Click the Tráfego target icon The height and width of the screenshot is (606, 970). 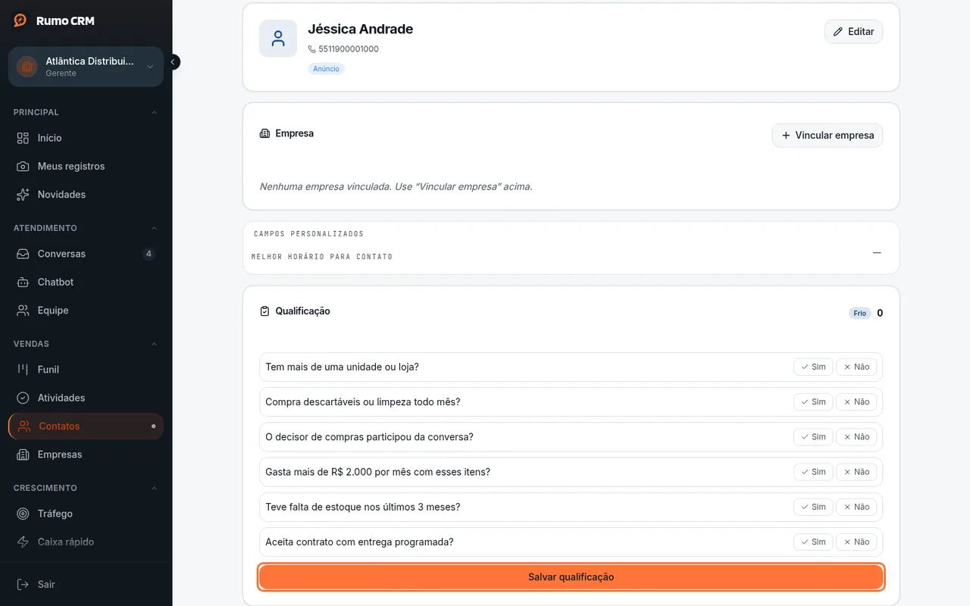click(x=23, y=514)
